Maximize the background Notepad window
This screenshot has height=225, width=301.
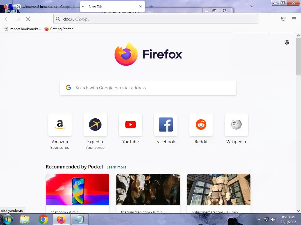point(214,11)
